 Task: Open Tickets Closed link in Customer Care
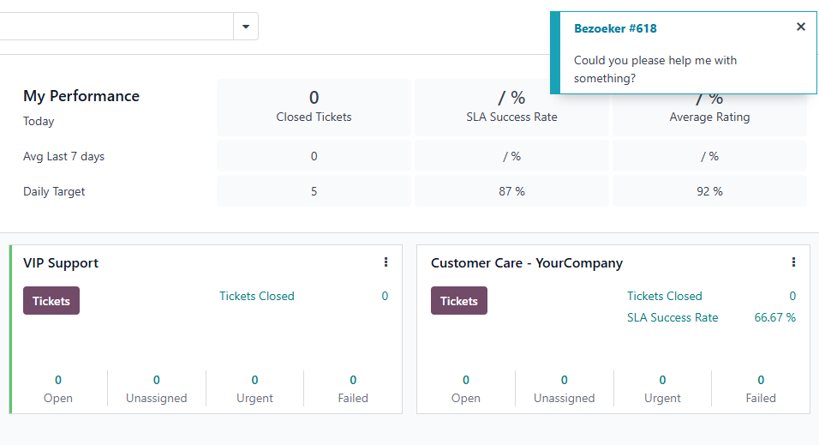coord(665,296)
